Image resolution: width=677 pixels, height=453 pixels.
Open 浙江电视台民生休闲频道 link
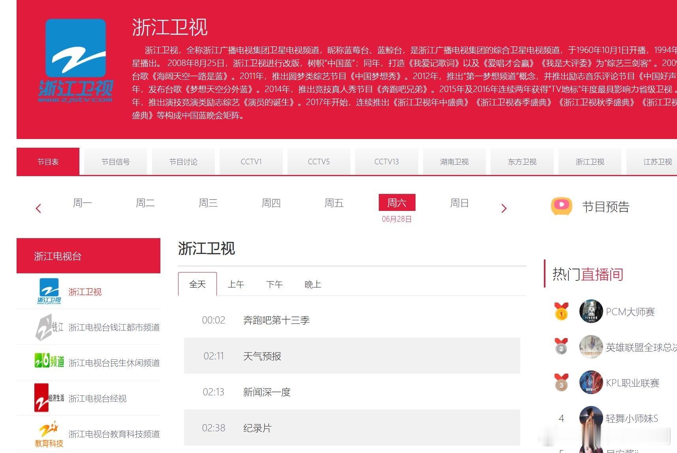[114, 363]
